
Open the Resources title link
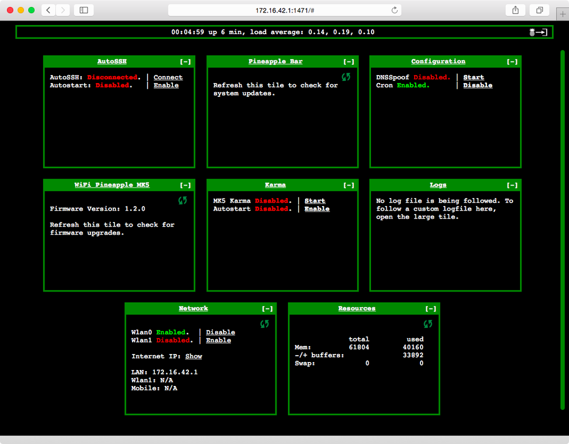click(x=357, y=308)
